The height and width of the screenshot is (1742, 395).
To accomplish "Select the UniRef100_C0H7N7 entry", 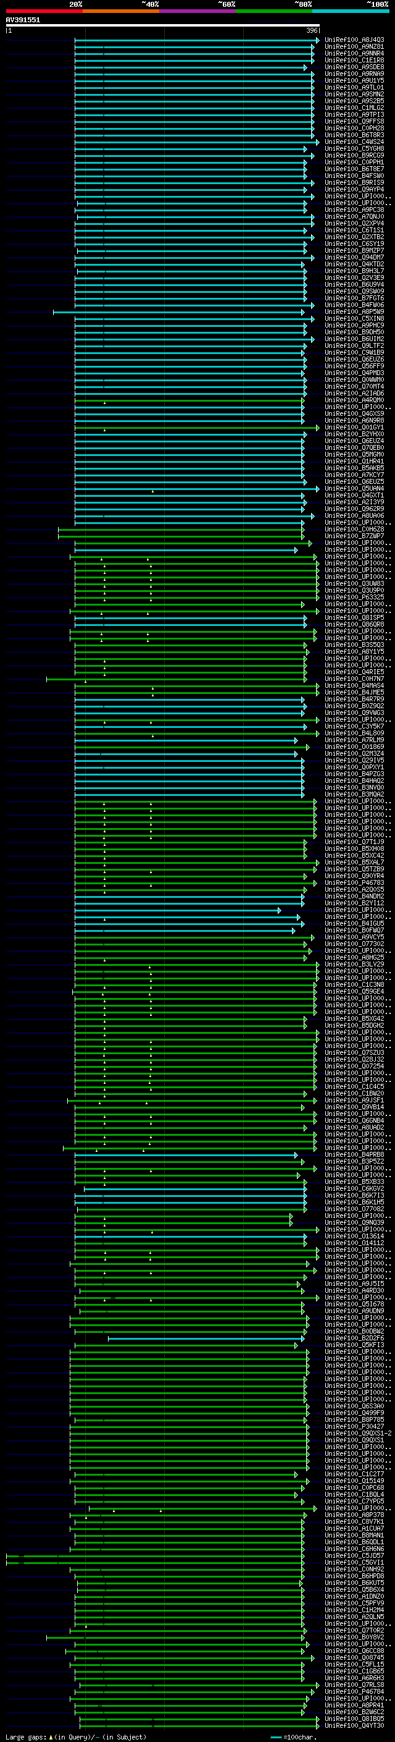I will (354, 679).
